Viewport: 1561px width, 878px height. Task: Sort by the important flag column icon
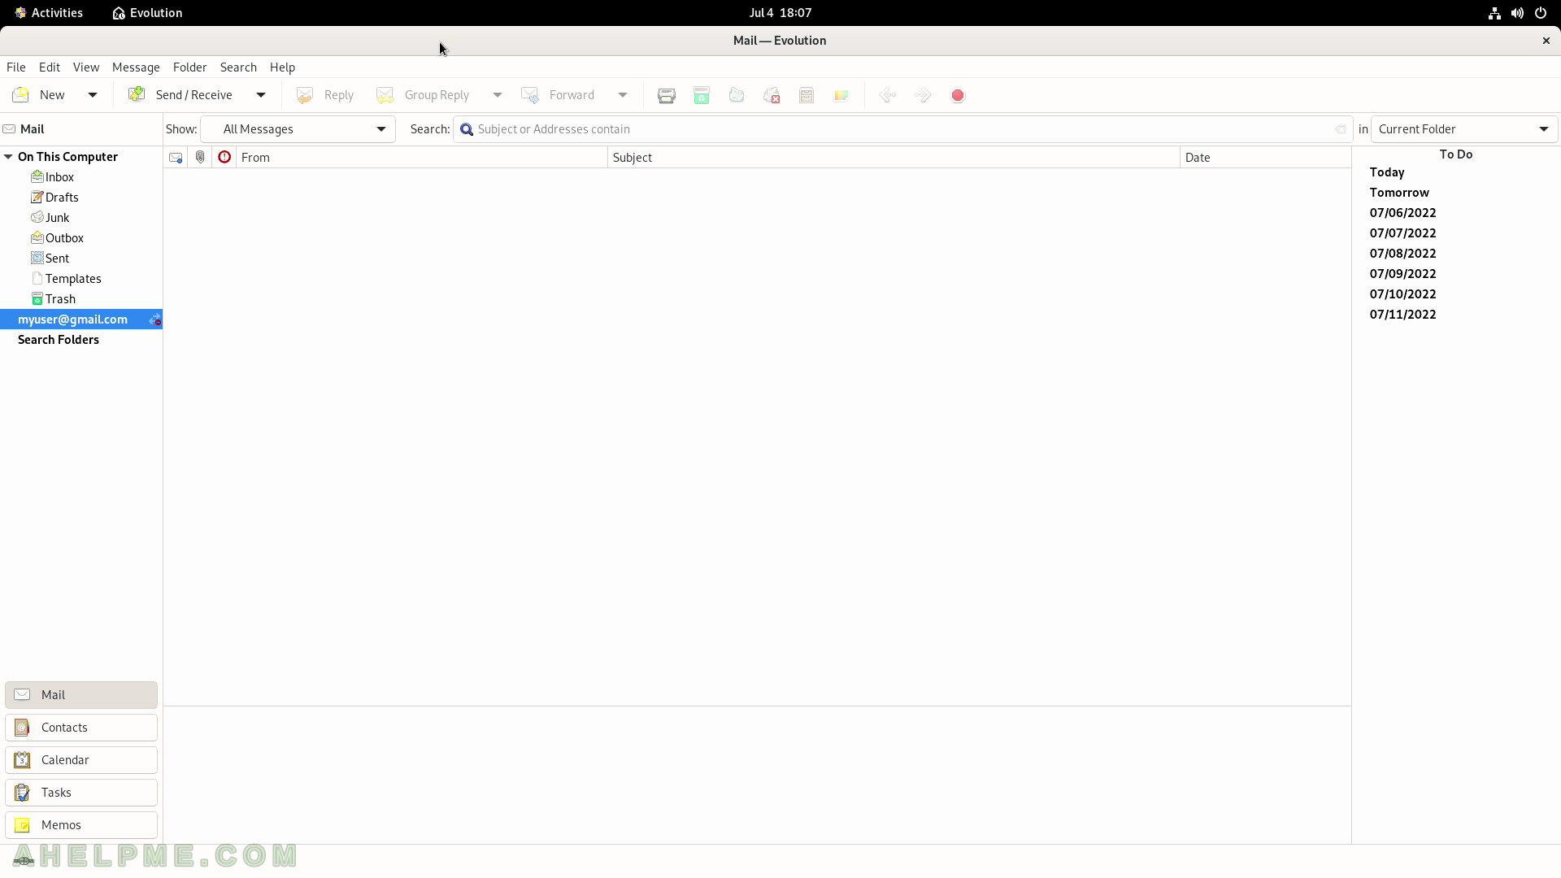coord(224,158)
